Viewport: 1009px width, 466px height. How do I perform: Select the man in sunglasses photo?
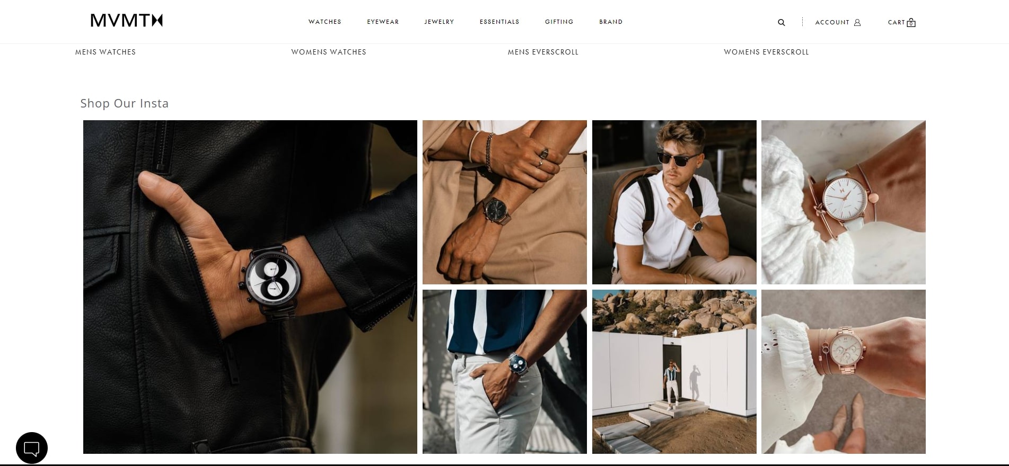coord(674,202)
